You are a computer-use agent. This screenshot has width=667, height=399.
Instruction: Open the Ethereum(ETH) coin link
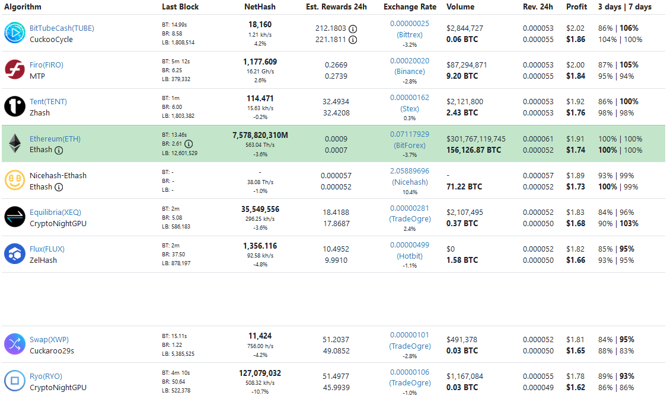pyautogui.click(x=55, y=139)
